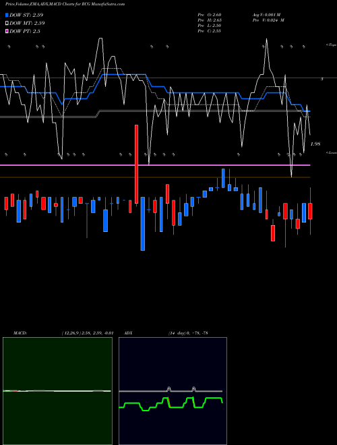
Task: Click the white DOW MT legend swatch
Action: [7, 23]
